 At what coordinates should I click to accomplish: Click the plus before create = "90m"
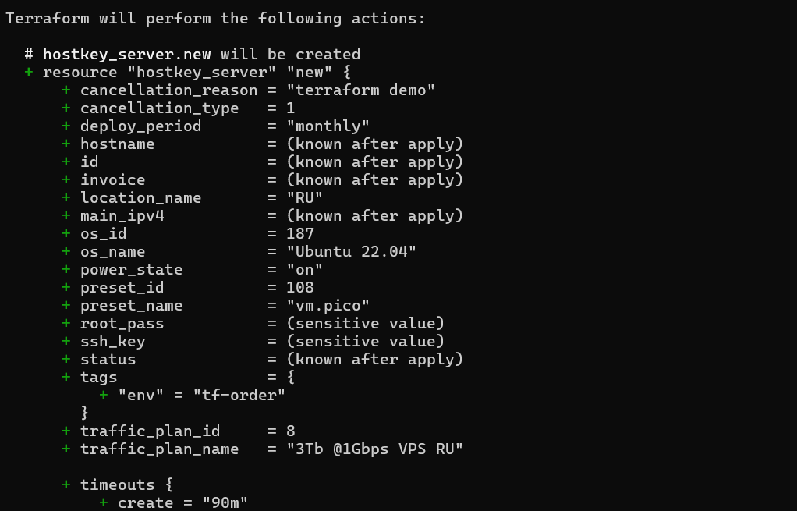(x=104, y=503)
